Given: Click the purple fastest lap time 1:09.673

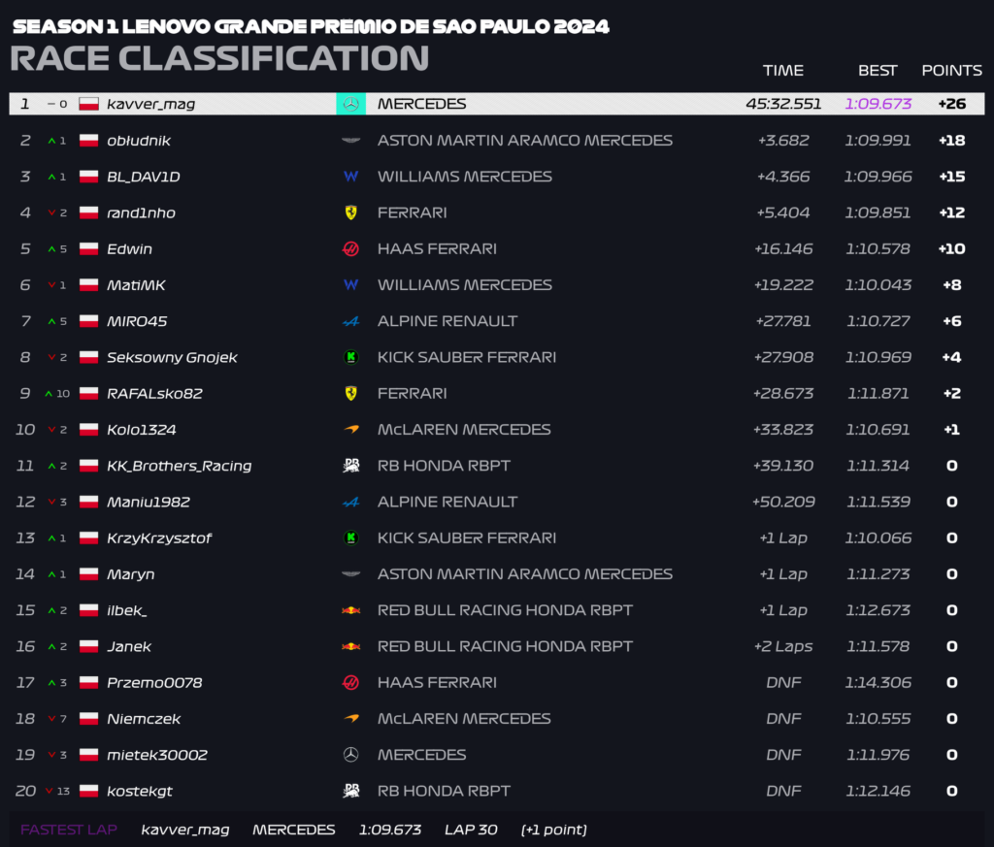Looking at the screenshot, I should 878,104.
